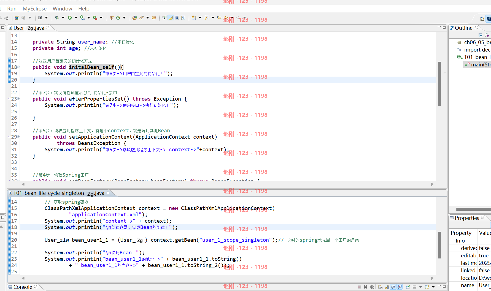Open the Run menu
The image size is (491, 291).
click(12, 9)
